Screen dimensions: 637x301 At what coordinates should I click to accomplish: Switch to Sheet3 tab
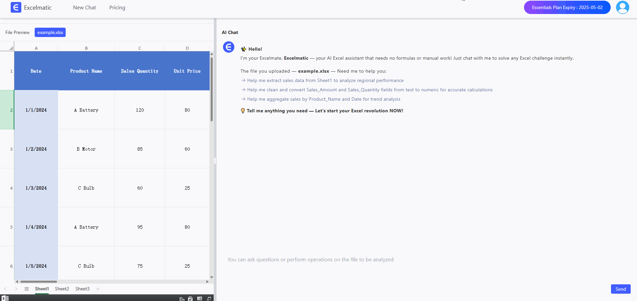tap(82, 289)
